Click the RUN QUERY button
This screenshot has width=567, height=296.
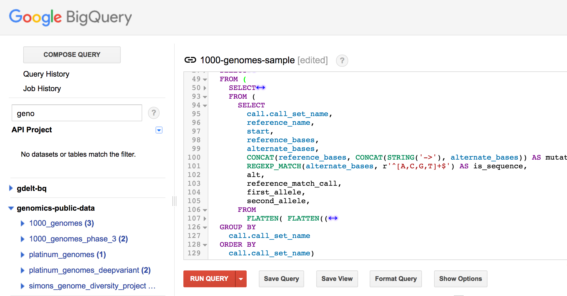click(x=209, y=279)
